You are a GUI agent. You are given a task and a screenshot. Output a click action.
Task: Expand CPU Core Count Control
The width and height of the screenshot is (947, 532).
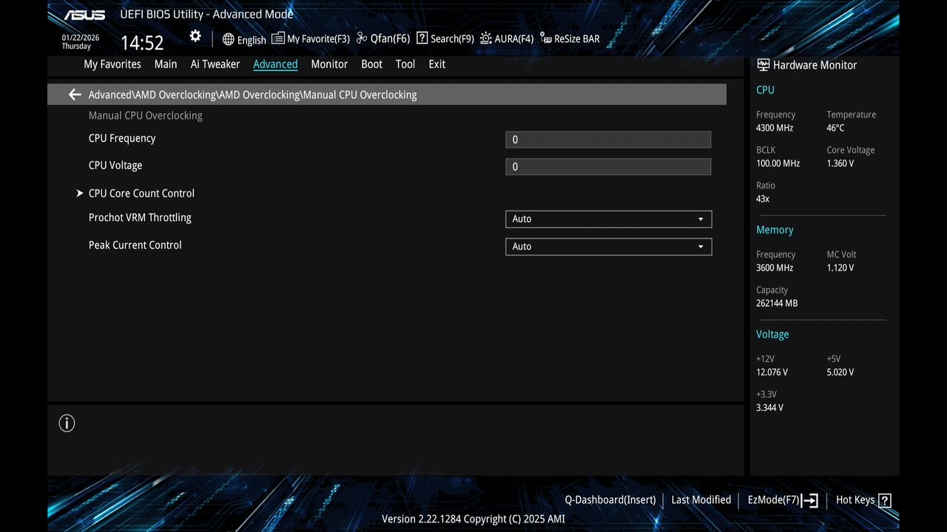click(x=141, y=193)
